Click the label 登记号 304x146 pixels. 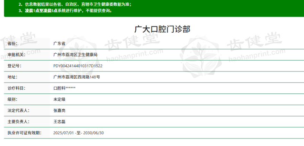point(14,66)
